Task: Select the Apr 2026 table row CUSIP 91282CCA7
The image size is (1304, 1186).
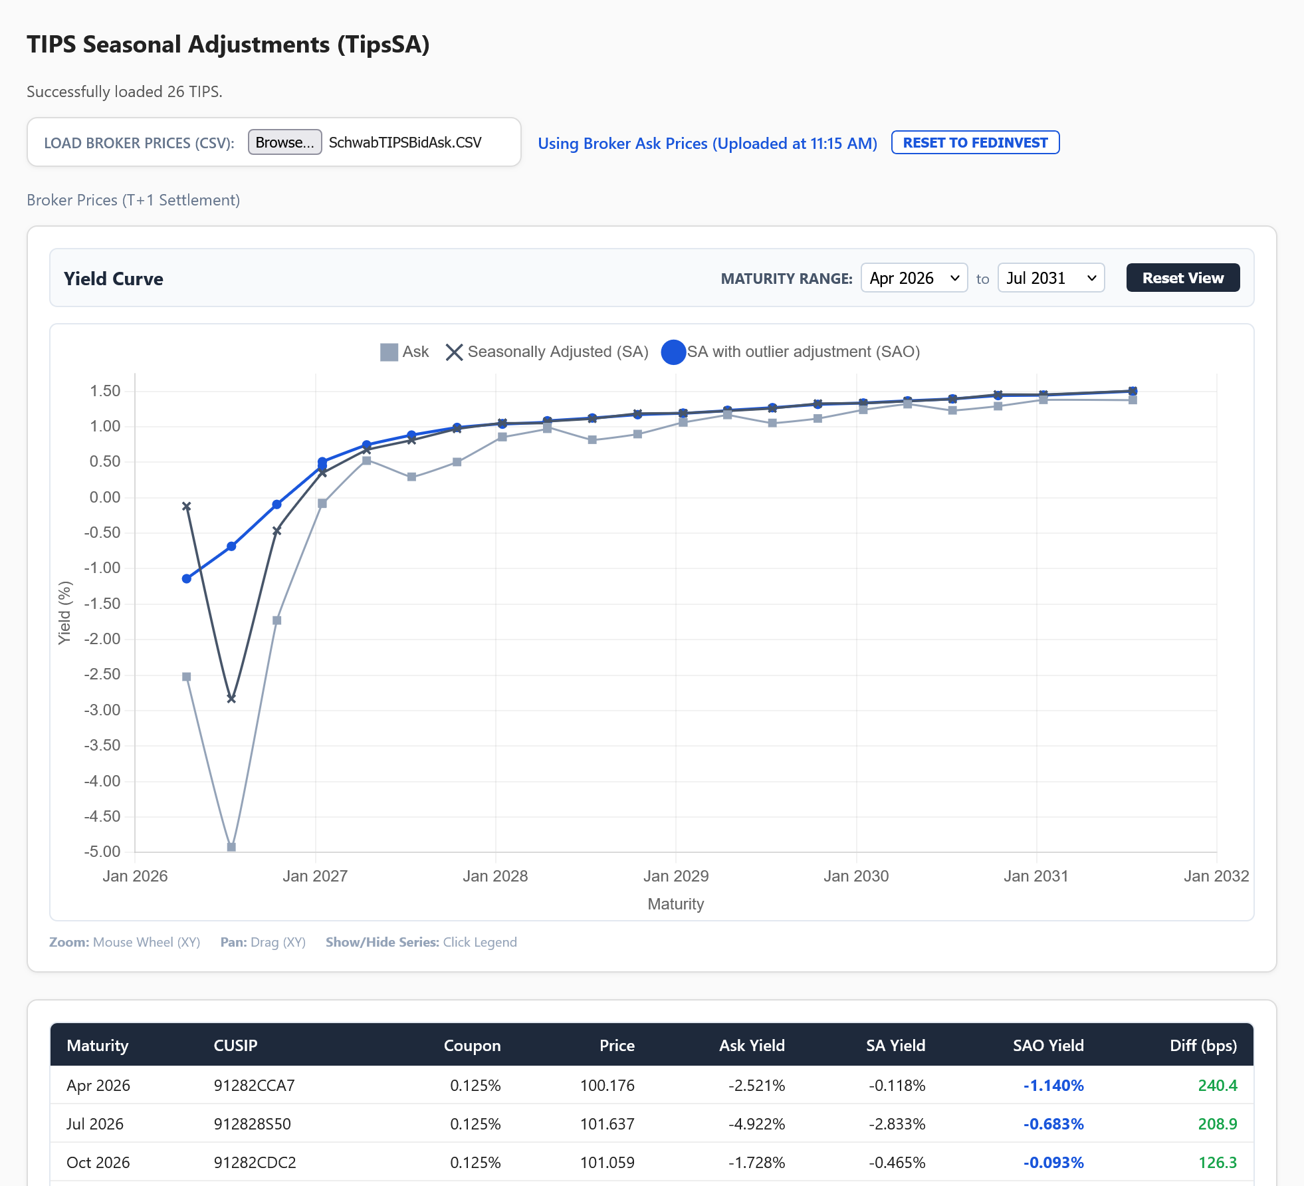Action: tap(254, 1086)
